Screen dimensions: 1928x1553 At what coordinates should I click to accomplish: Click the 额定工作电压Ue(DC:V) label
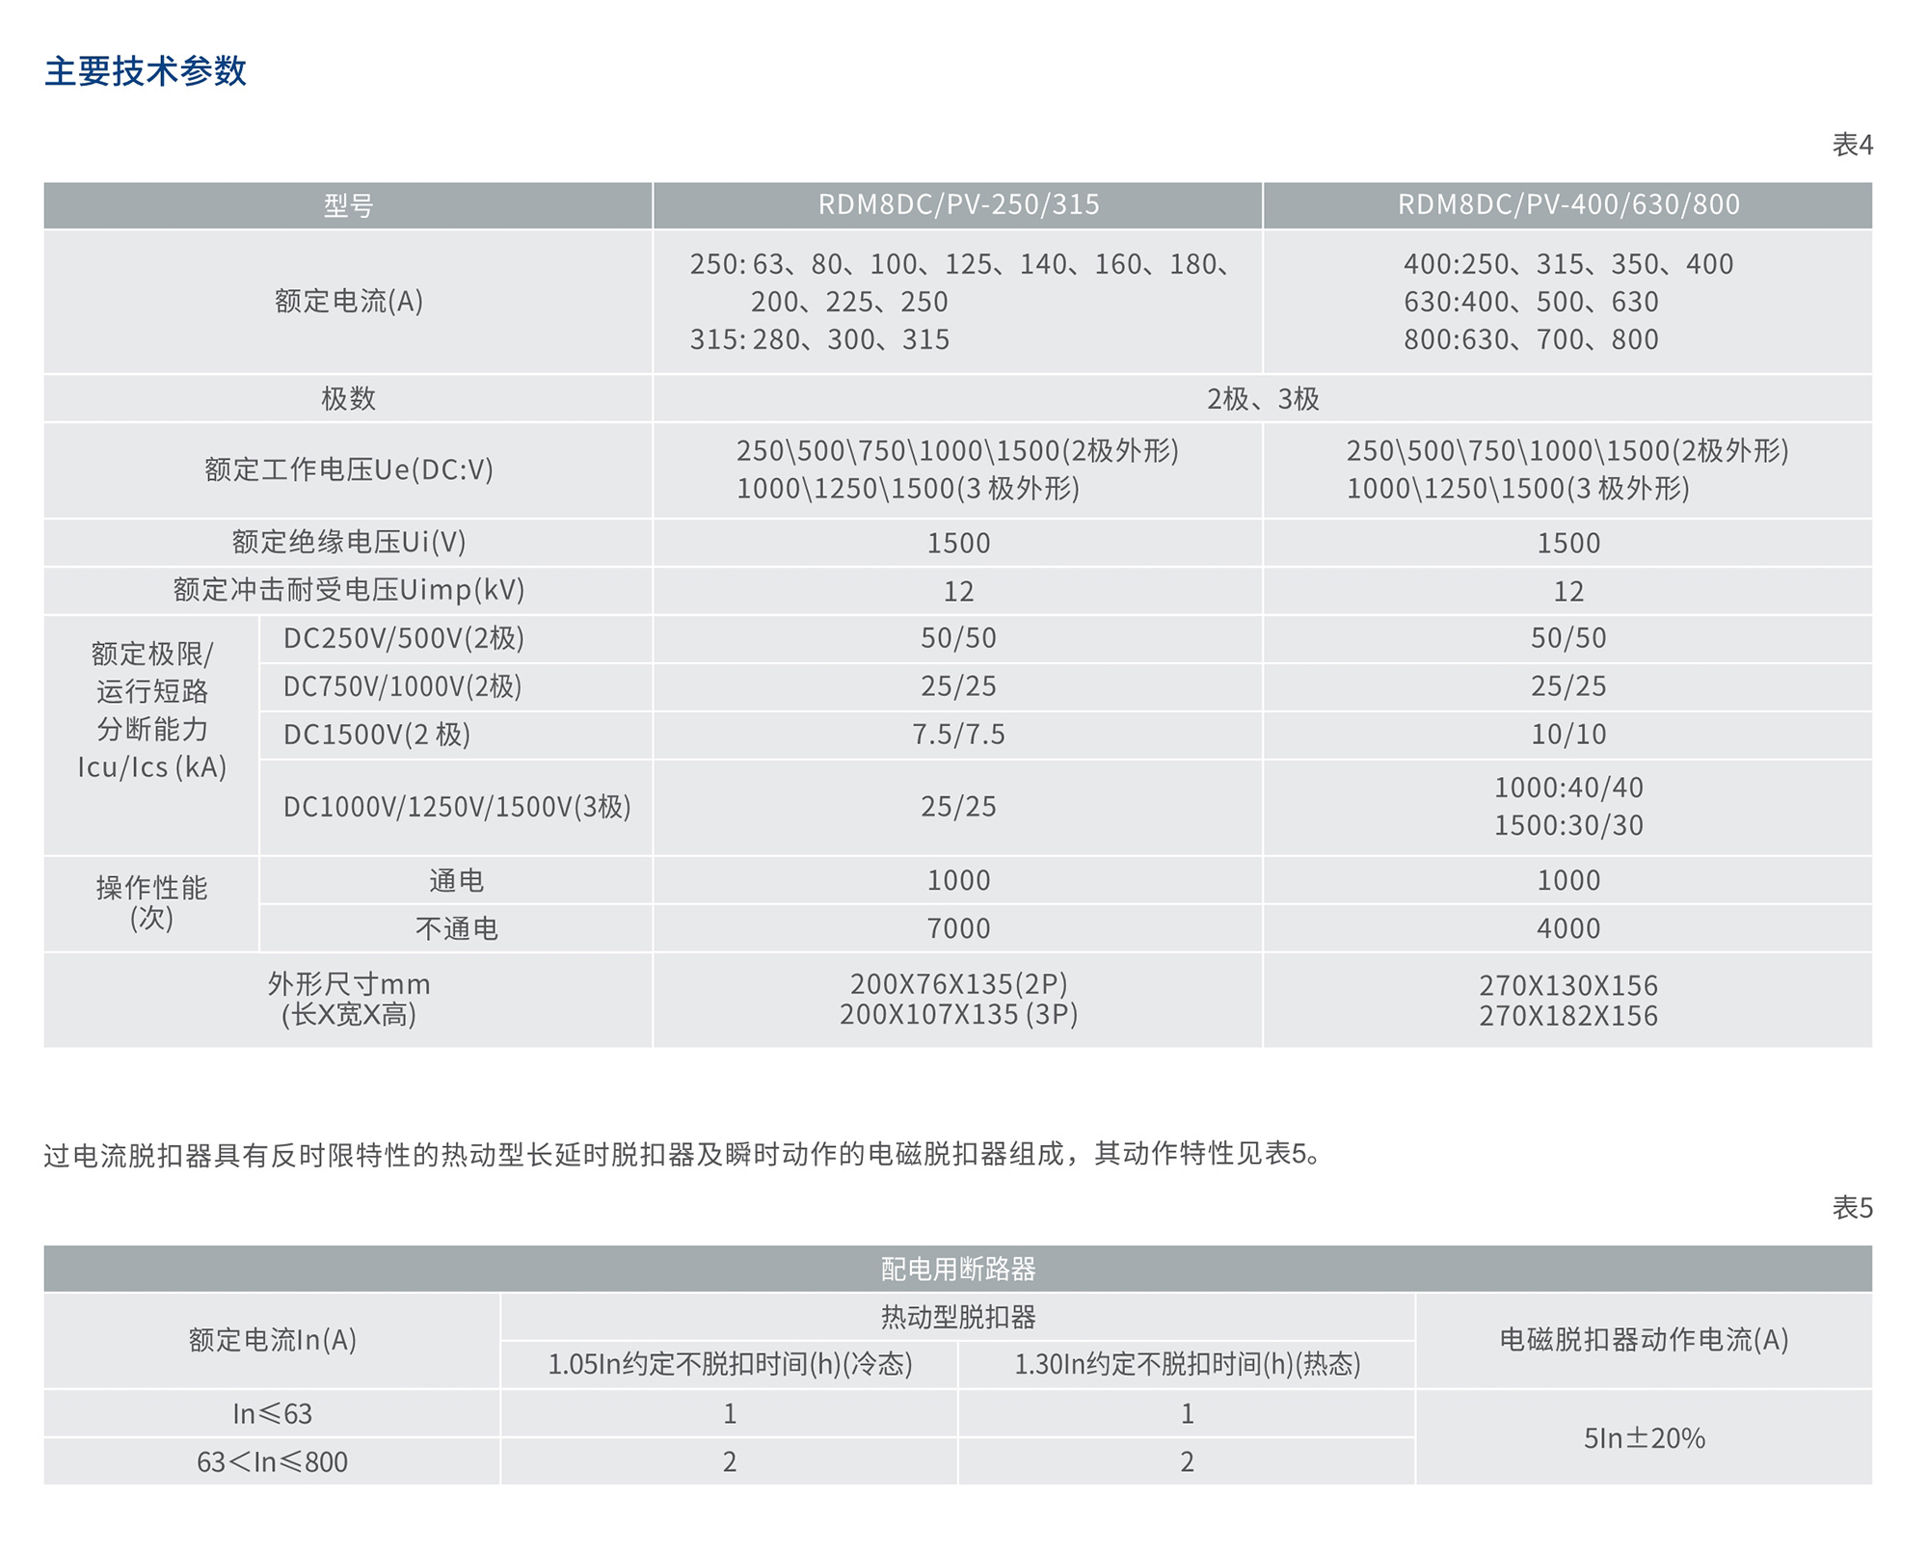click(x=347, y=470)
